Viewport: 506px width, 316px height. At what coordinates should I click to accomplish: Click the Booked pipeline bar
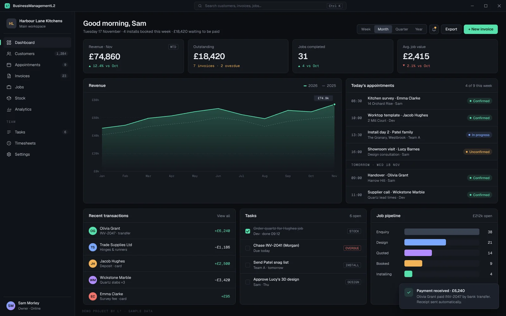[x=413, y=264]
